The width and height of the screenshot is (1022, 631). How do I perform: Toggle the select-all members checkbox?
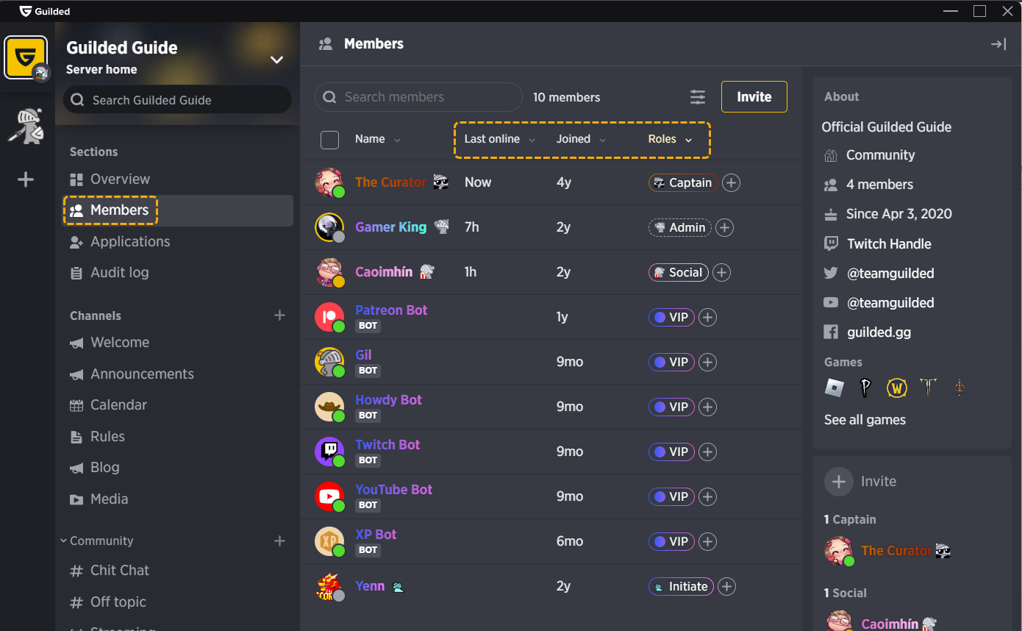[329, 139]
